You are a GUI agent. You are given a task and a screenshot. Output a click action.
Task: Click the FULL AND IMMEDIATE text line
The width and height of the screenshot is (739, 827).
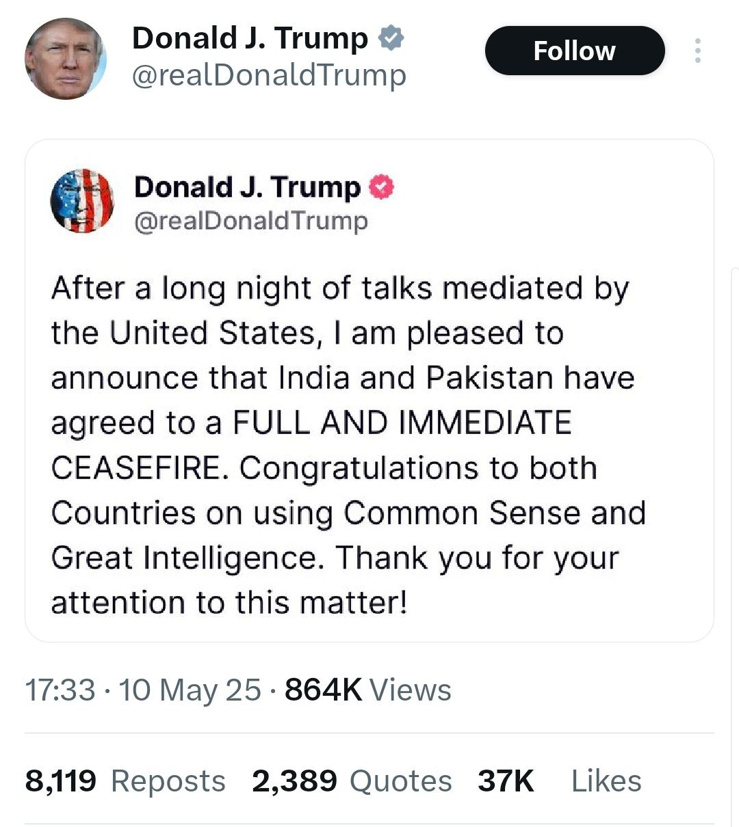tap(402, 422)
